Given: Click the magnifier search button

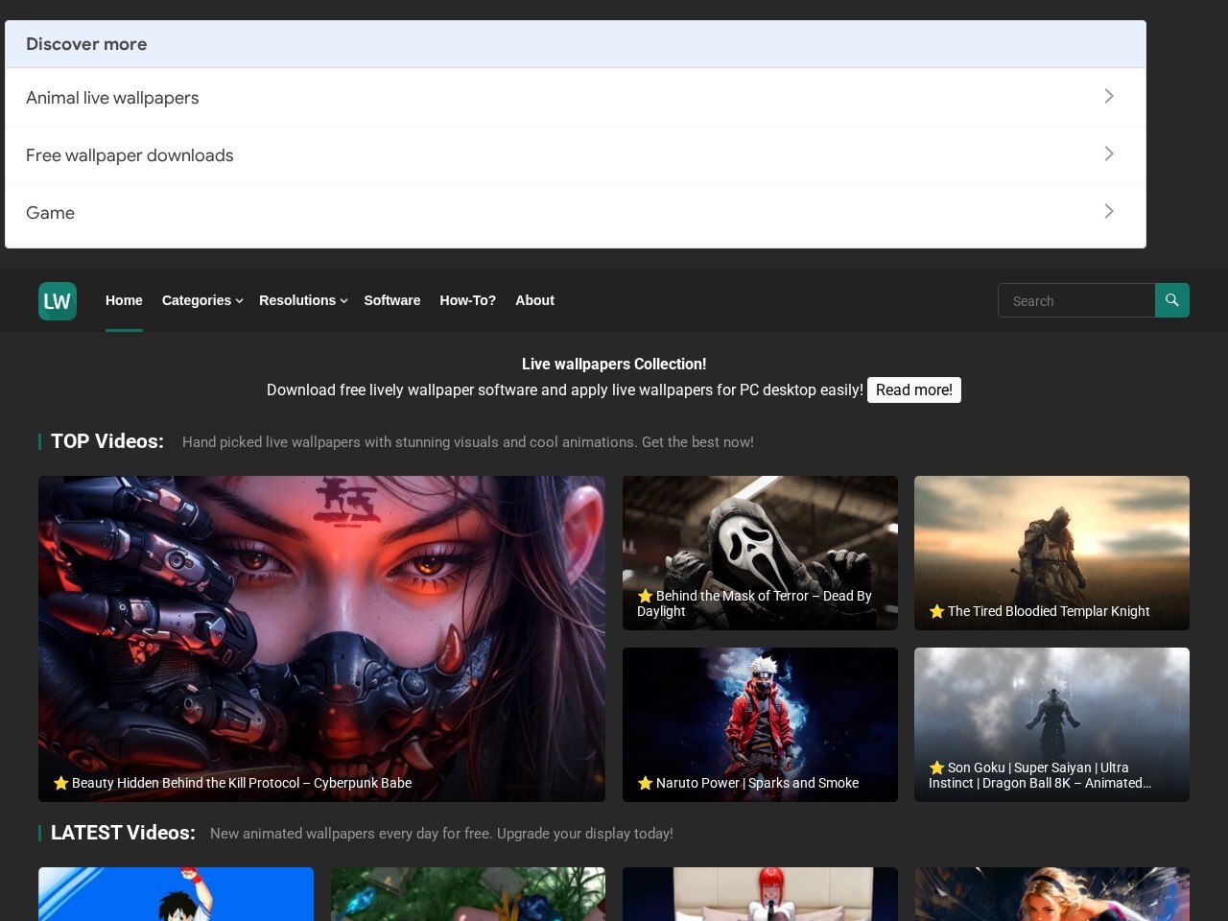Looking at the screenshot, I should coord(1172,300).
